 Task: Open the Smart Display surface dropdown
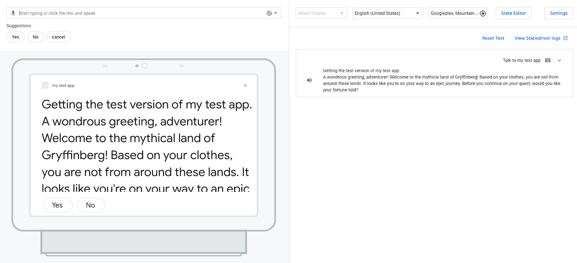coord(321,13)
